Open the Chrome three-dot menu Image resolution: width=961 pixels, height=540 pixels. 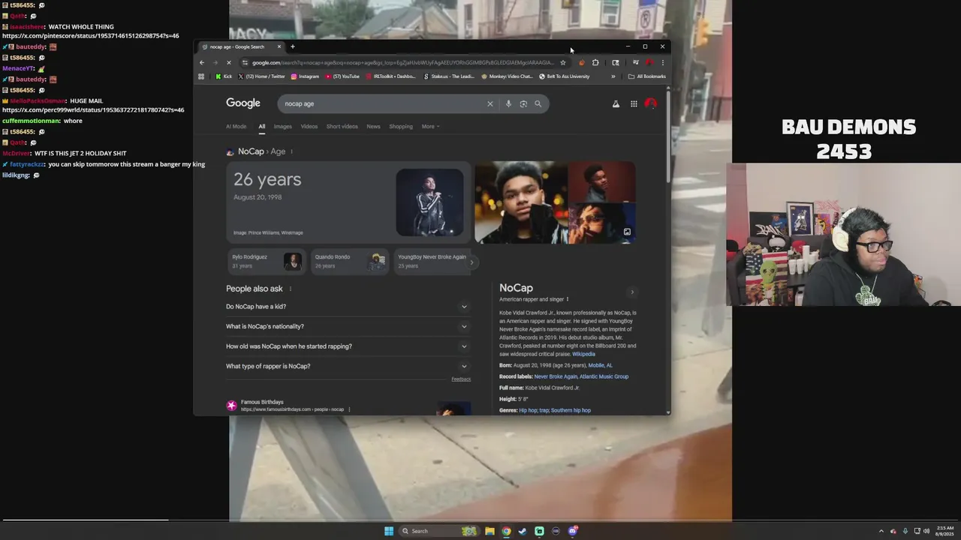(662, 63)
